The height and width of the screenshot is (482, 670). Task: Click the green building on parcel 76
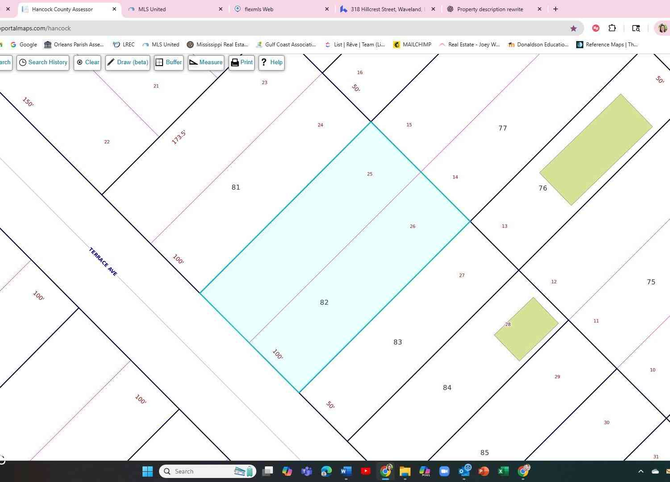coord(596,150)
